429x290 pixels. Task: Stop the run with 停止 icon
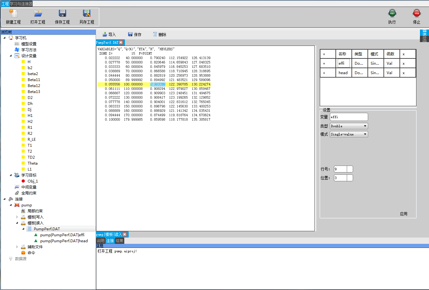pos(416,13)
